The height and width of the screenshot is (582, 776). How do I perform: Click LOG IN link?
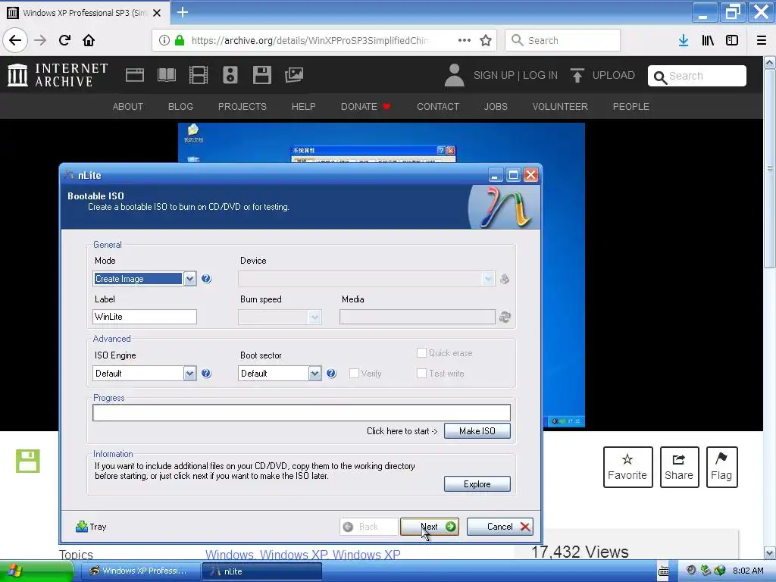tap(540, 75)
